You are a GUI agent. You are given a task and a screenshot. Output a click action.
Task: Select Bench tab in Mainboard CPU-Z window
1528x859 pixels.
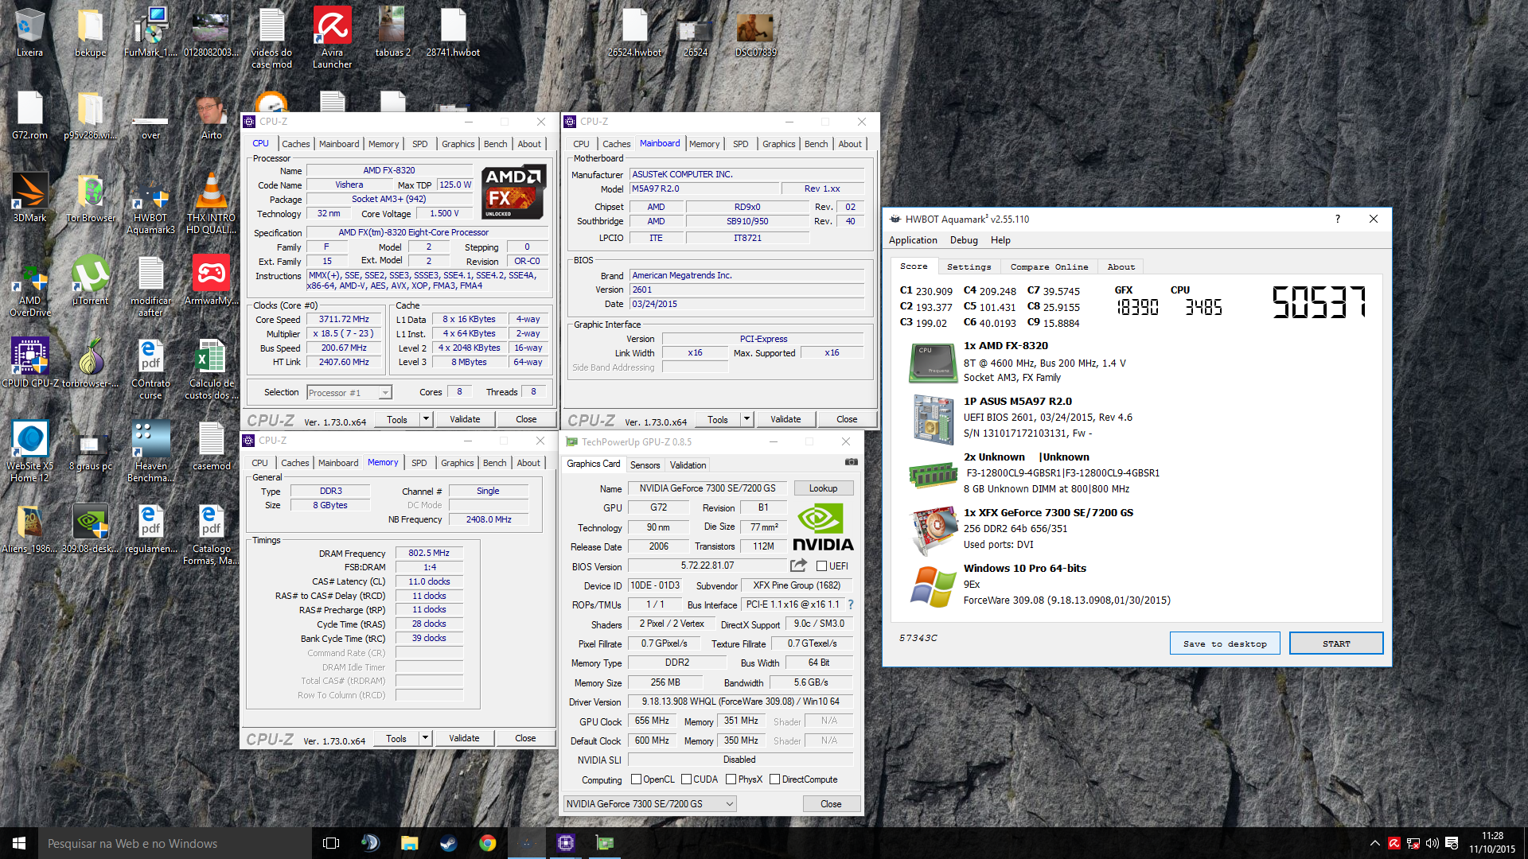coord(816,144)
